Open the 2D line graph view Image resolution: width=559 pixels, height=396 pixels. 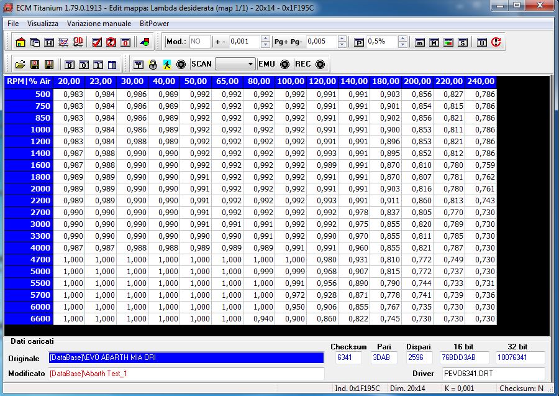point(63,42)
